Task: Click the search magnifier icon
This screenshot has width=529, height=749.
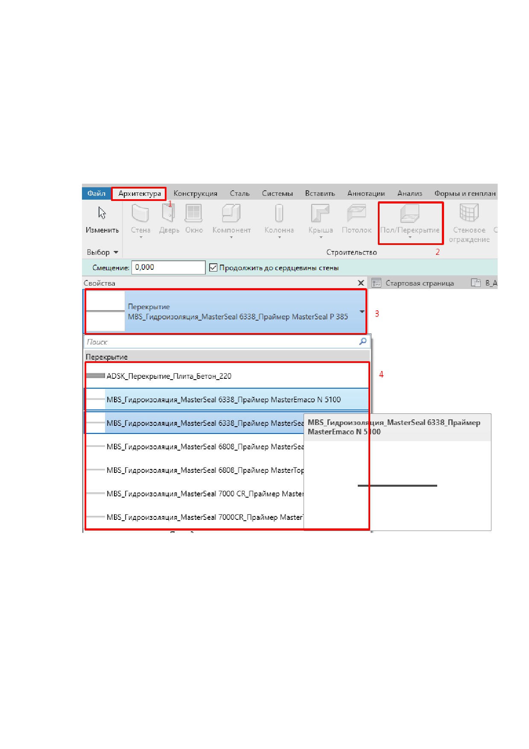Action: pos(363,342)
